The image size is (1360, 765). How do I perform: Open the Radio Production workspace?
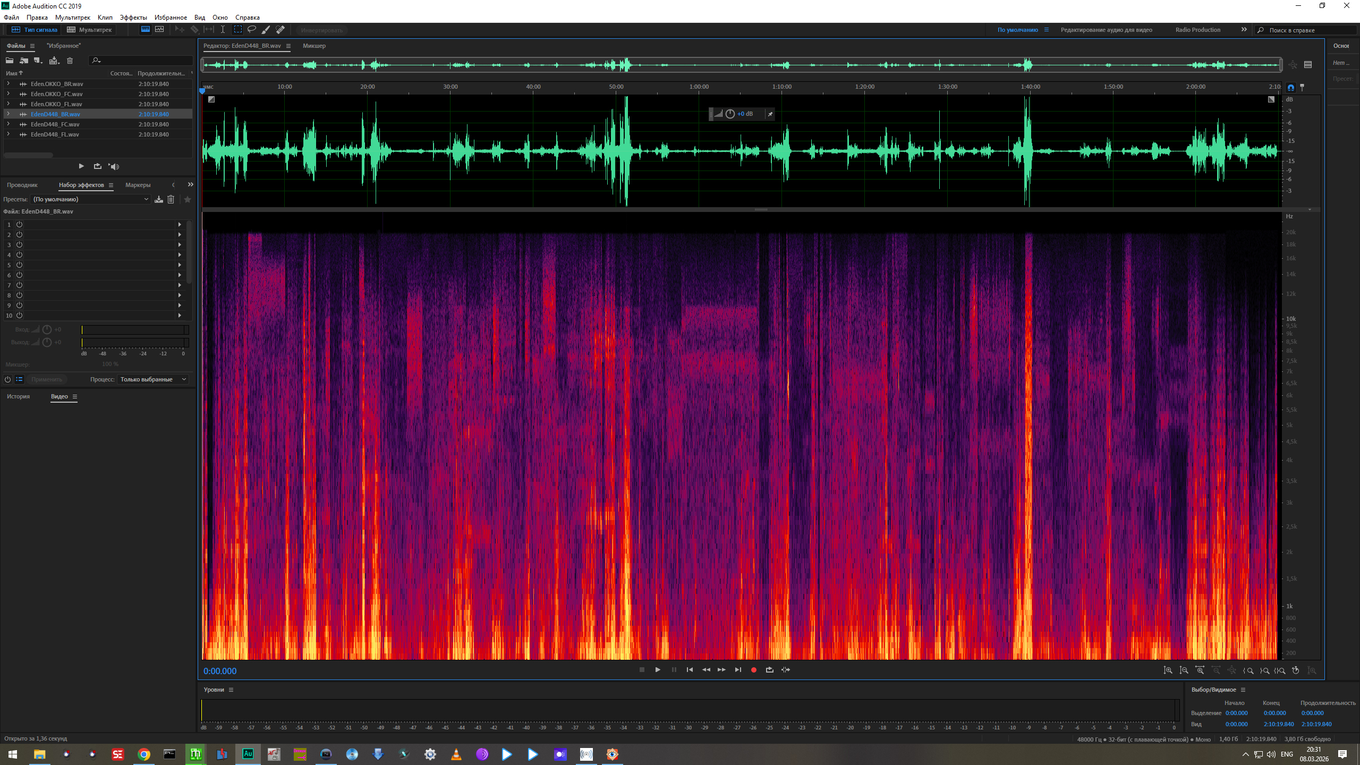tap(1197, 30)
